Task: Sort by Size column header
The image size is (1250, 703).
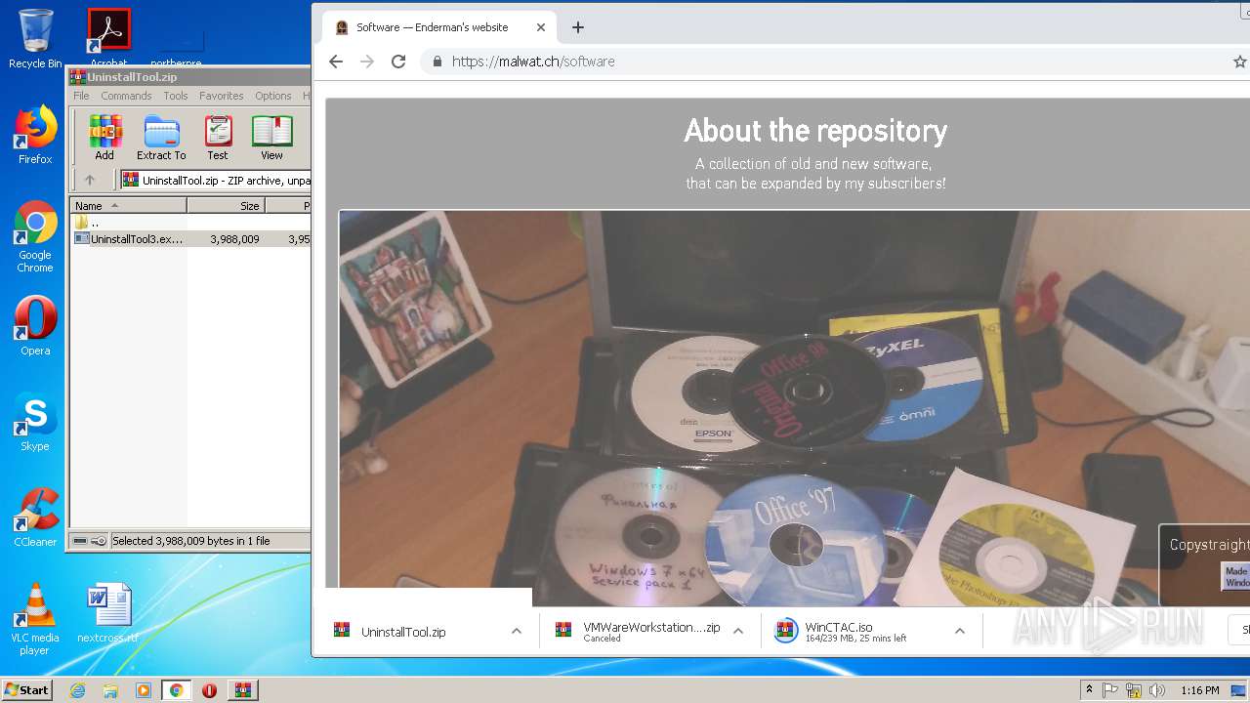Action: 226,206
